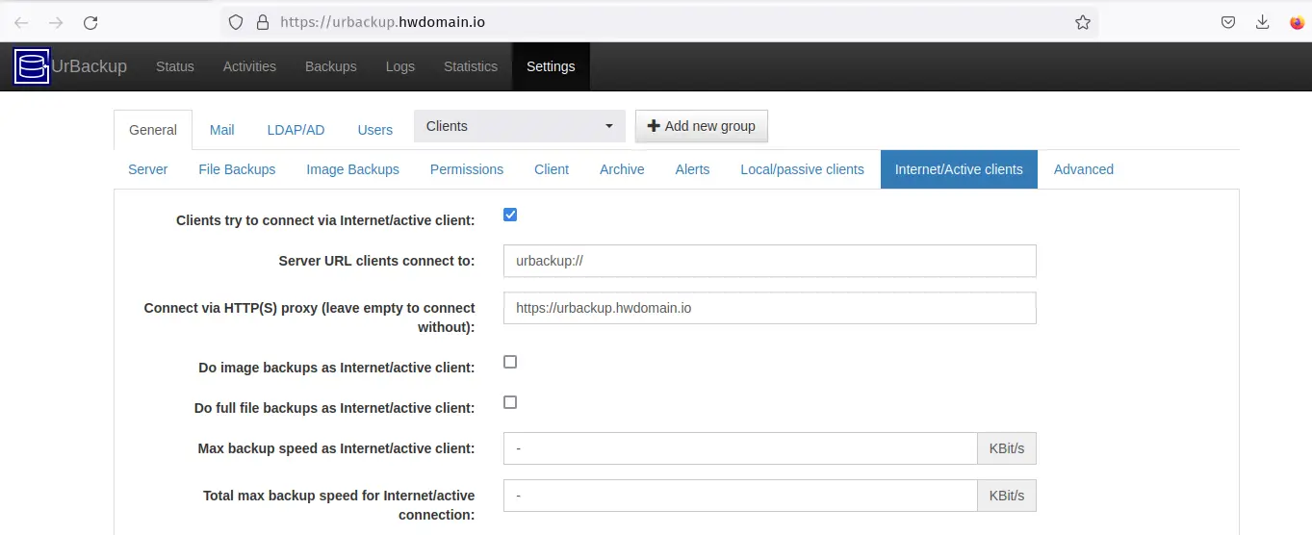Screen dimensions: 1312x535
Task: Click the padlock site security icon
Action: (x=261, y=22)
